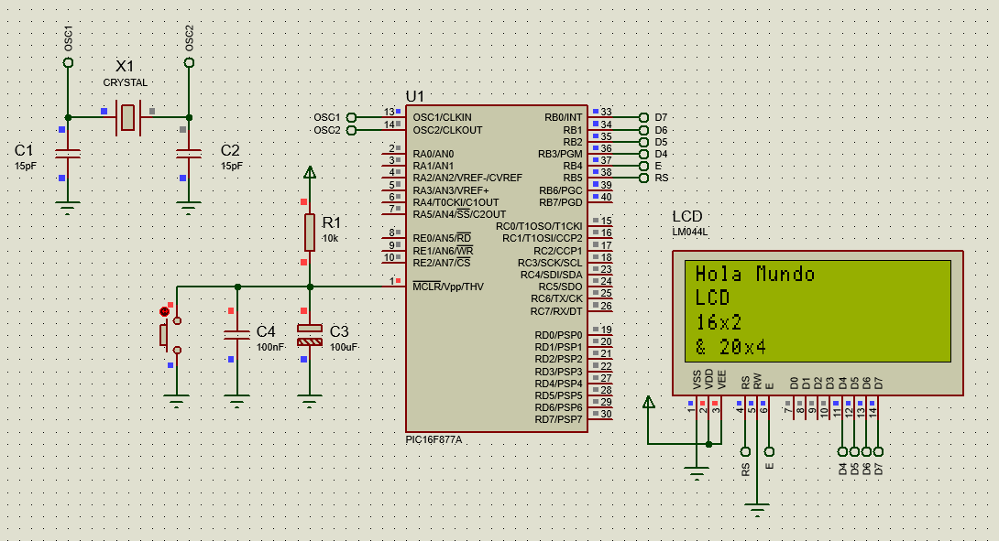Select ground symbol under C1
The image size is (999, 541).
pos(68,208)
